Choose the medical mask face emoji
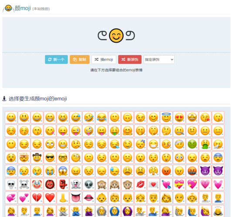 (x=153, y=144)
